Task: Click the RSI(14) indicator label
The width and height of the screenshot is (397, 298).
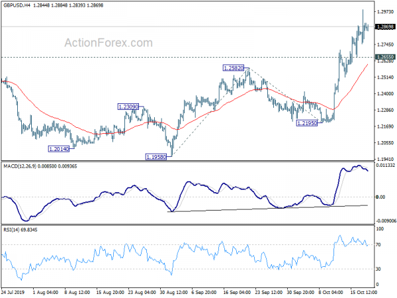Action: (x=11, y=230)
